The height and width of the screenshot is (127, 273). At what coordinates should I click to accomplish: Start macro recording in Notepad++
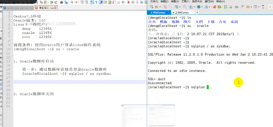coord(129,2)
